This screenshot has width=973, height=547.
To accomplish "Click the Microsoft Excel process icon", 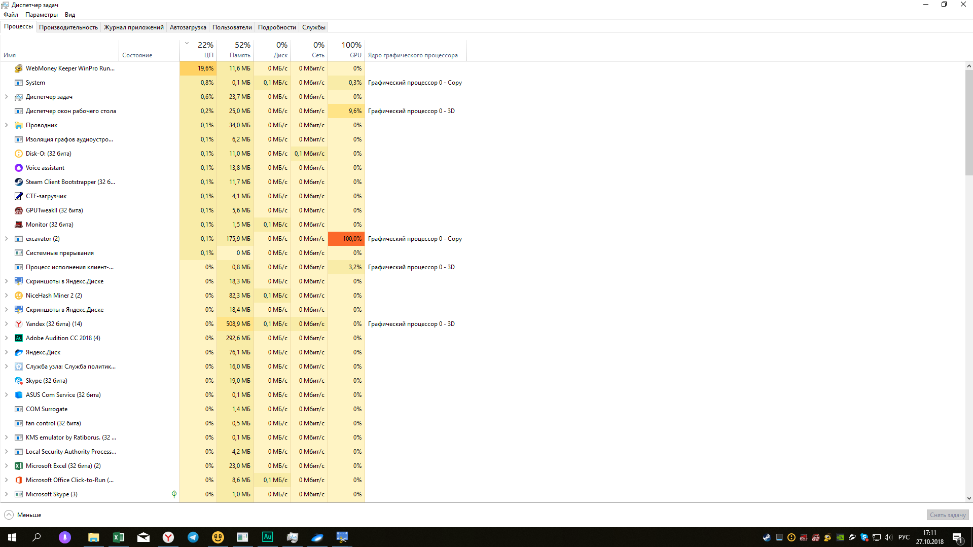I will click(x=19, y=466).
